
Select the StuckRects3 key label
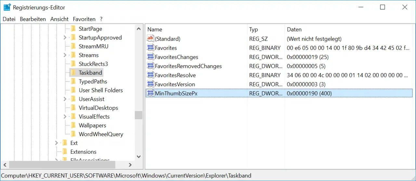[93, 64]
